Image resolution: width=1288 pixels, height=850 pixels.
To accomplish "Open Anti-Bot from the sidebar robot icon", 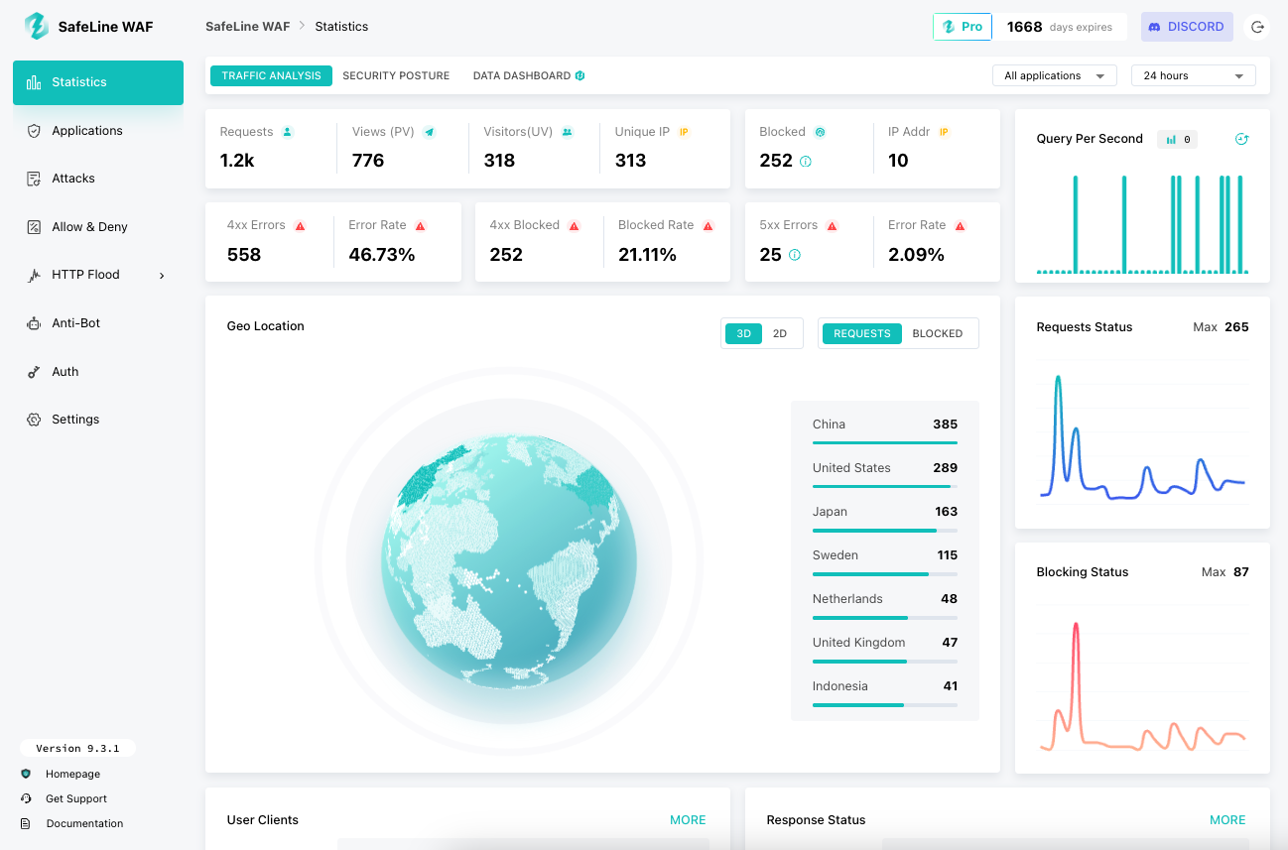I will [x=34, y=323].
